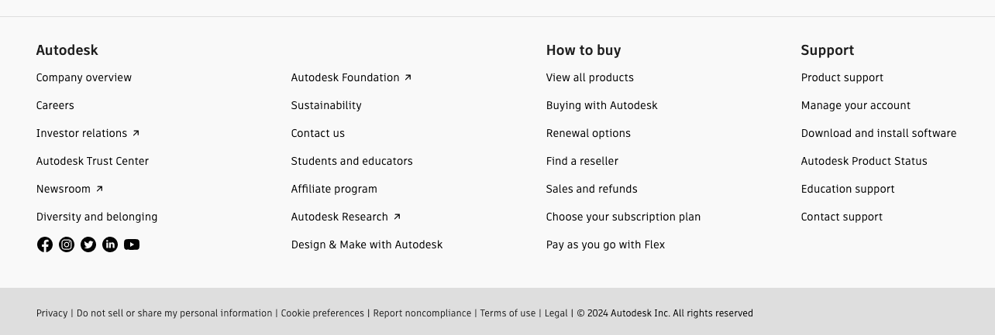Open Autodesk's Instagram icon

[x=67, y=244]
